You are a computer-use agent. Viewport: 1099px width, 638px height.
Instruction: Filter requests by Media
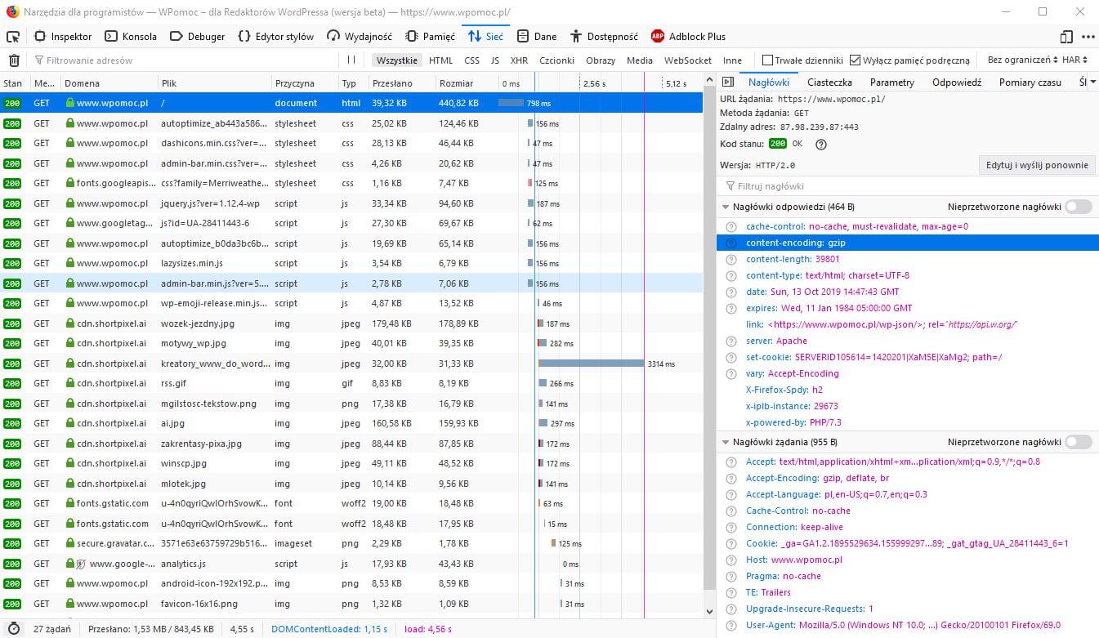tap(640, 60)
